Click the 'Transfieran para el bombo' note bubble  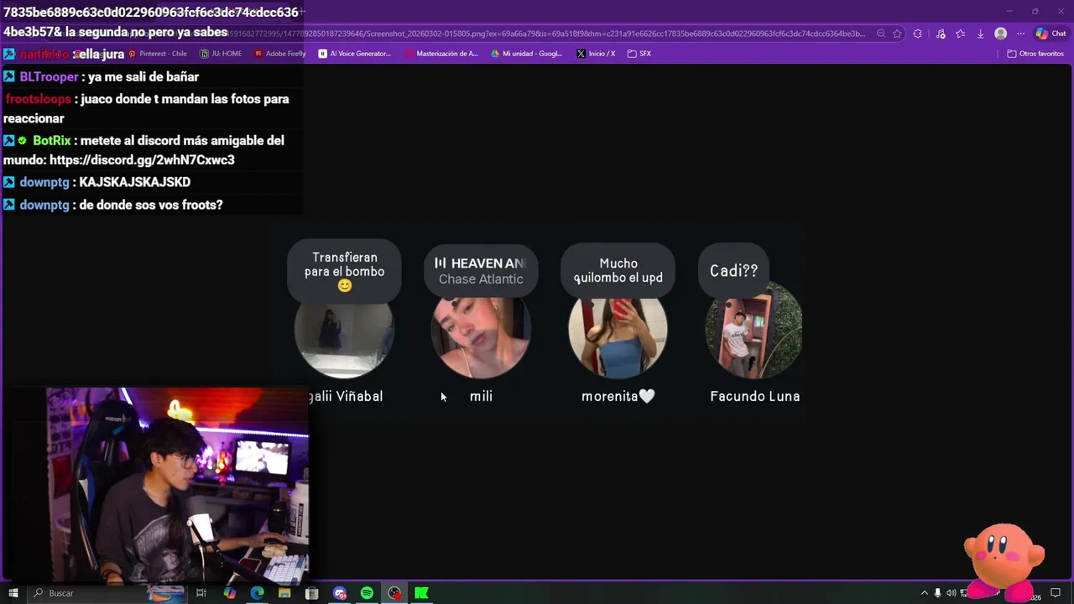click(x=344, y=271)
